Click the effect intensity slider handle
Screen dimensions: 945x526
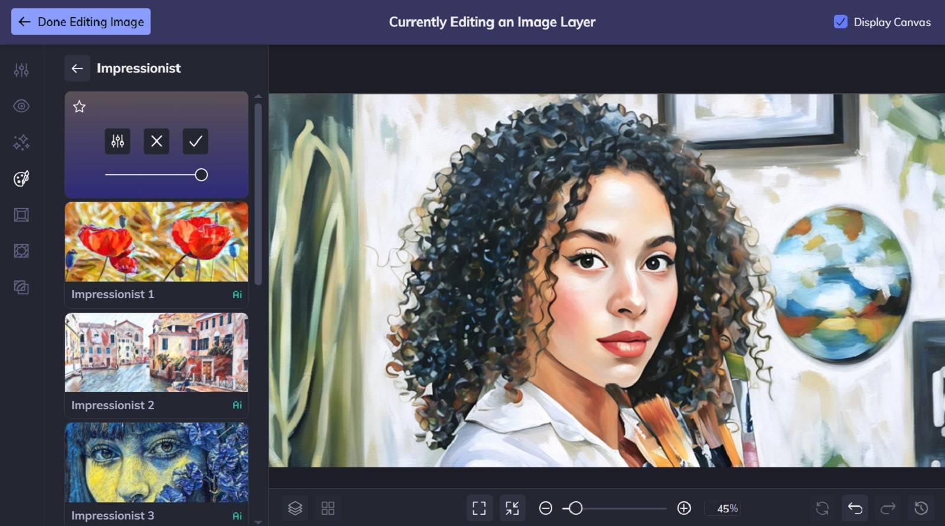point(201,175)
